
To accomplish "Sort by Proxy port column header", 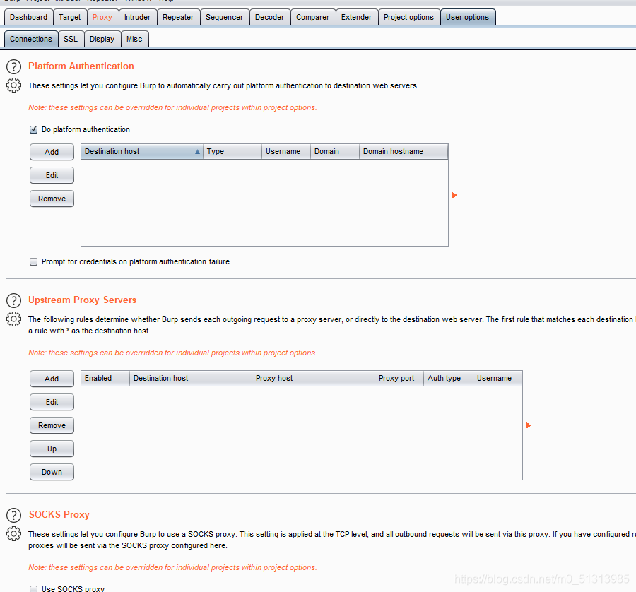I will [399, 379].
